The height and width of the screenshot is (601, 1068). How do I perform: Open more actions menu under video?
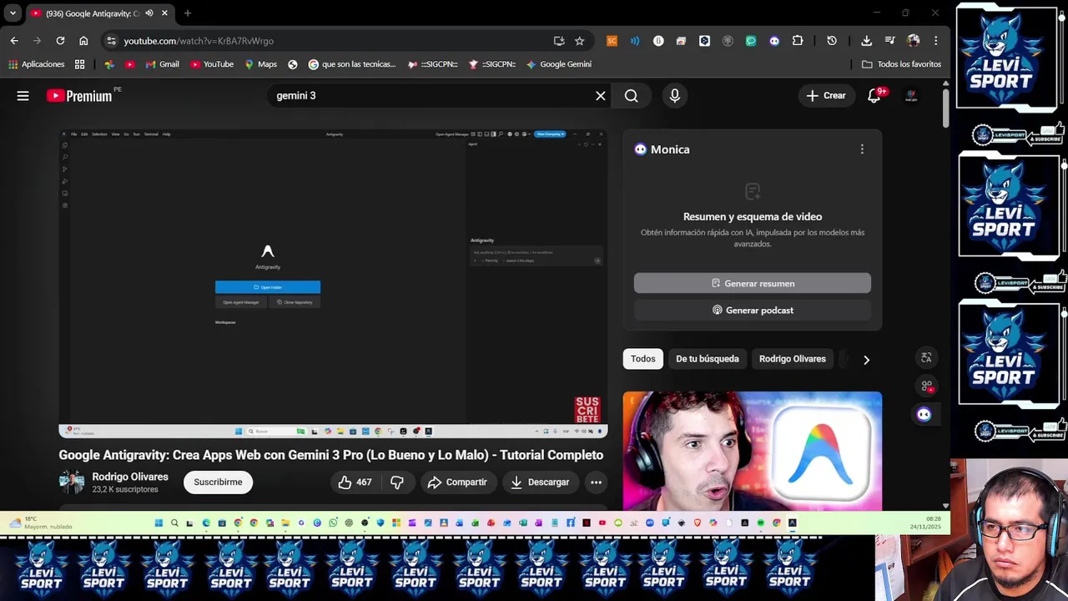596,482
